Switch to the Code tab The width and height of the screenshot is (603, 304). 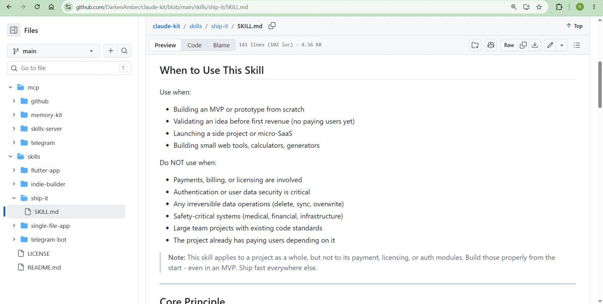[x=194, y=45]
